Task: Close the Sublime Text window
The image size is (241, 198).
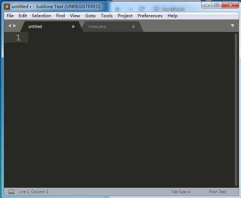Action: click(x=230, y=5)
